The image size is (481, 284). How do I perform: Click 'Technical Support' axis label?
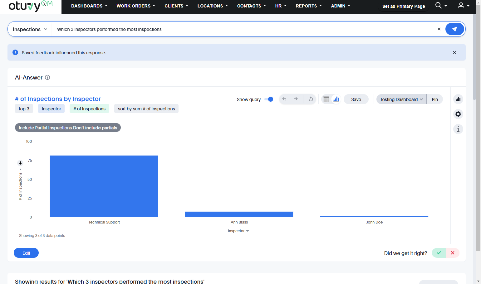coord(104,222)
